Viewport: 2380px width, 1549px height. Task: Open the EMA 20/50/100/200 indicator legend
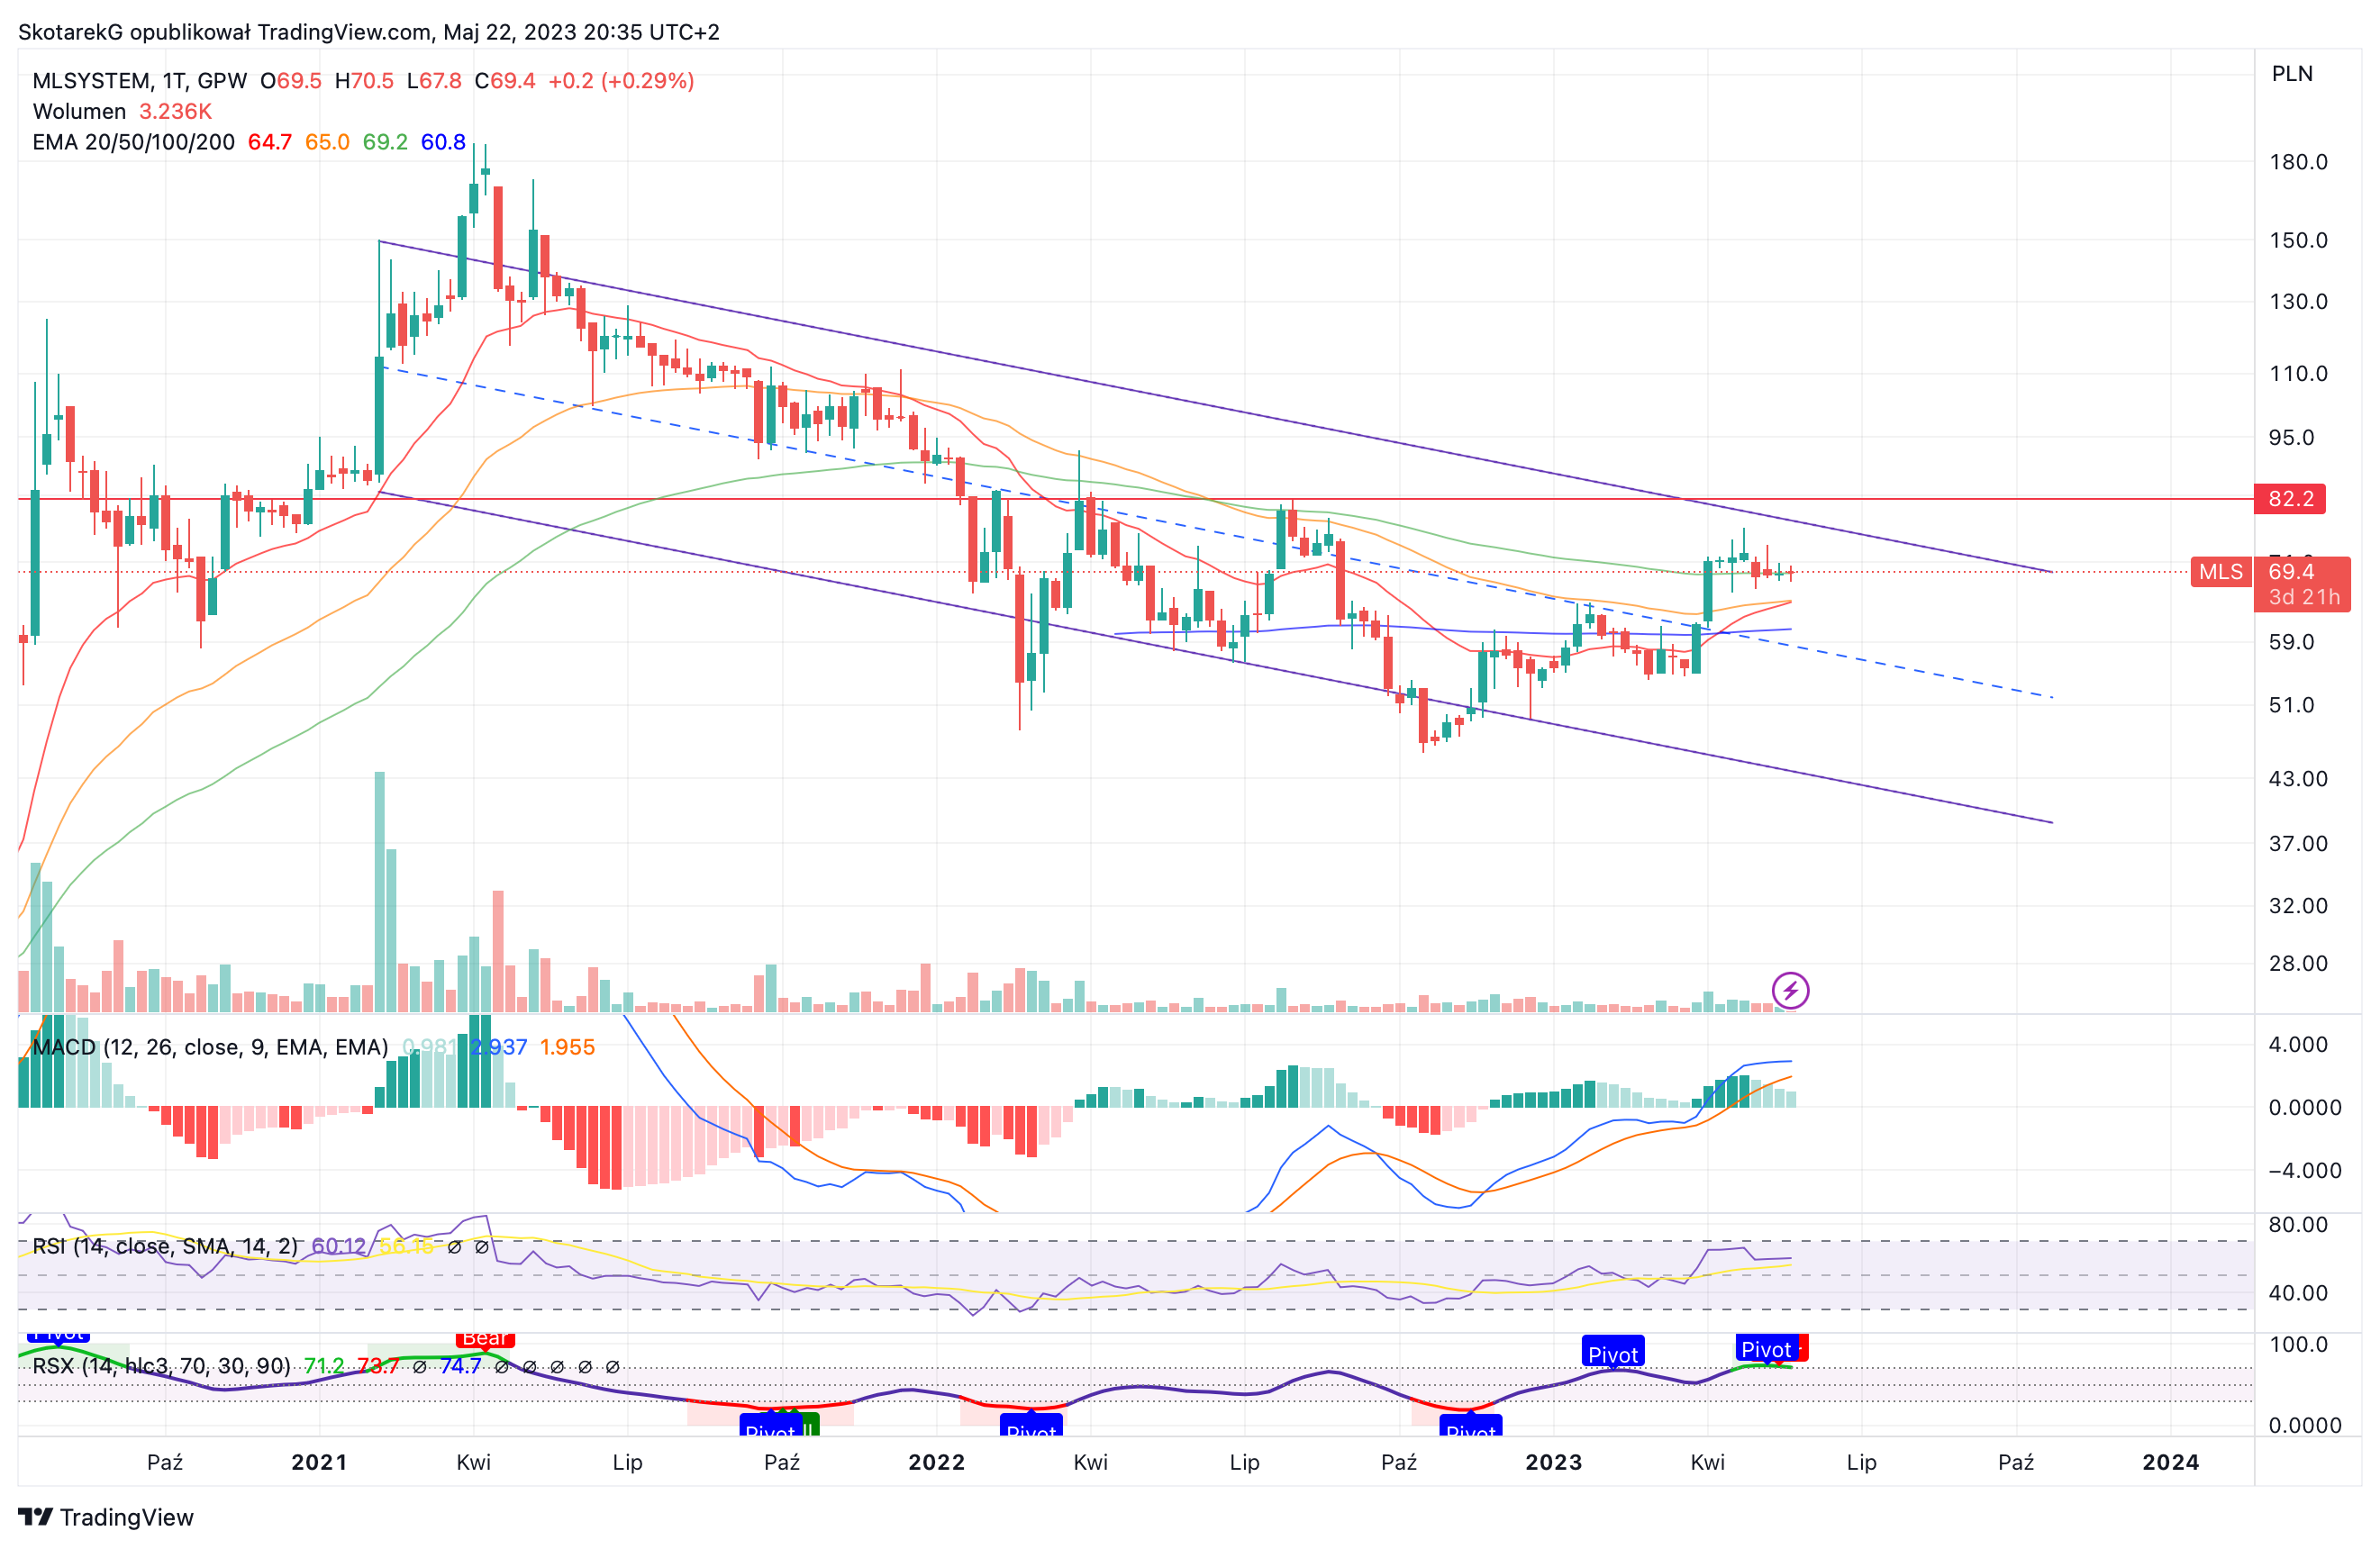pos(134,142)
